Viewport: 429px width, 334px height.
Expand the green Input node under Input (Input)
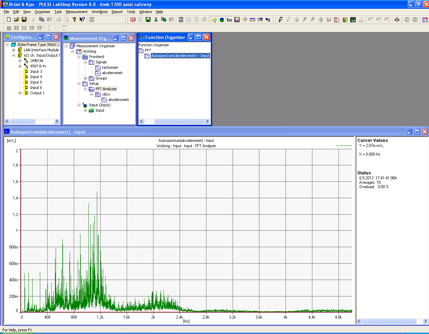point(85,110)
